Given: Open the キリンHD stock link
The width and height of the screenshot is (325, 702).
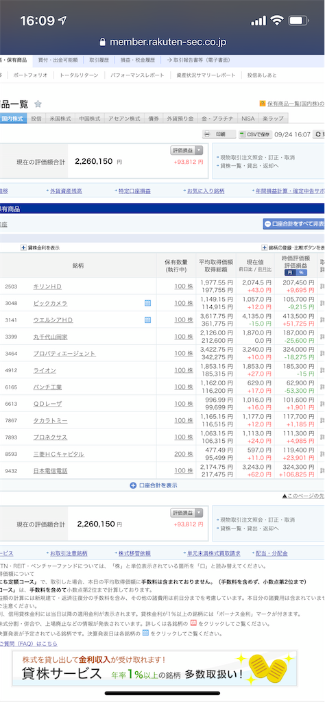Looking at the screenshot, I should tap(47, 287).
